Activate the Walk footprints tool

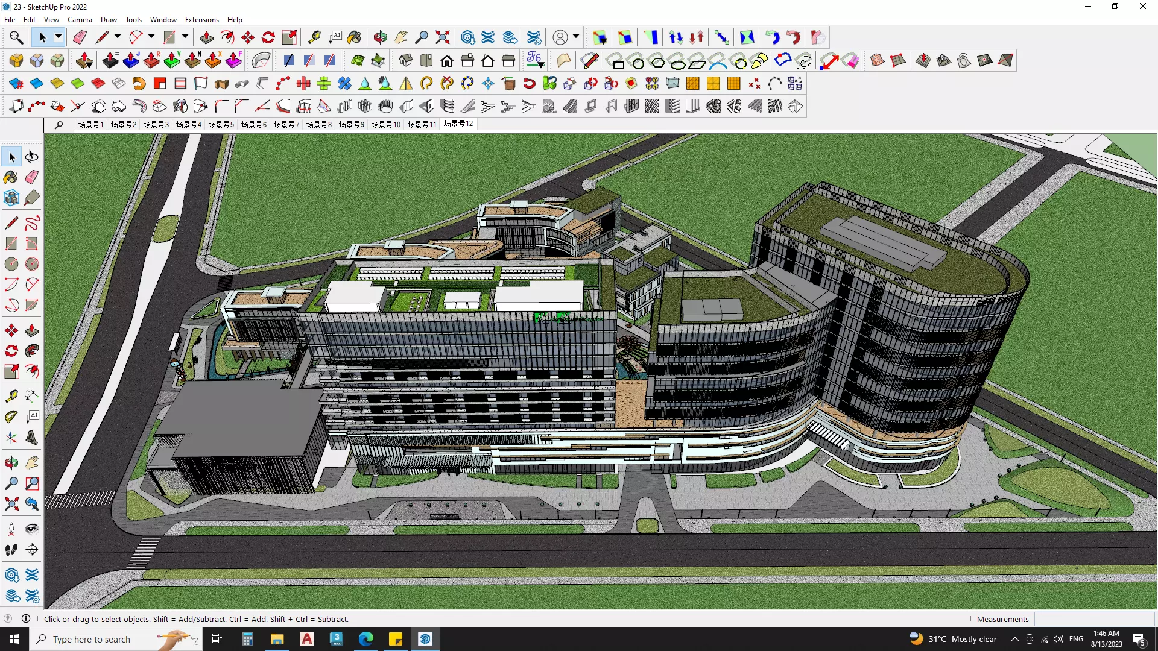click(x=11, y=550)
